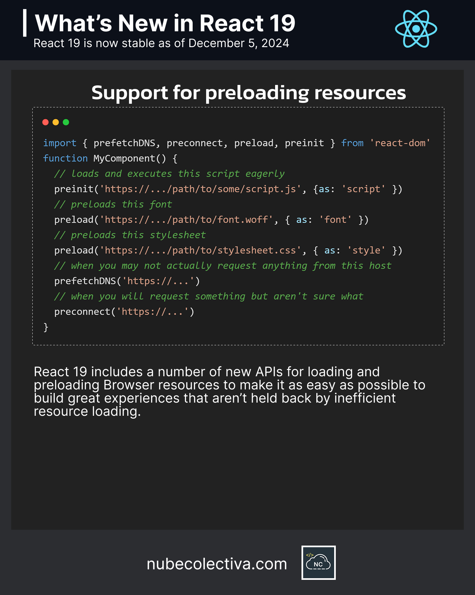Click the yellow window dot
Screen dimensions: 475x595
point(56,122)
